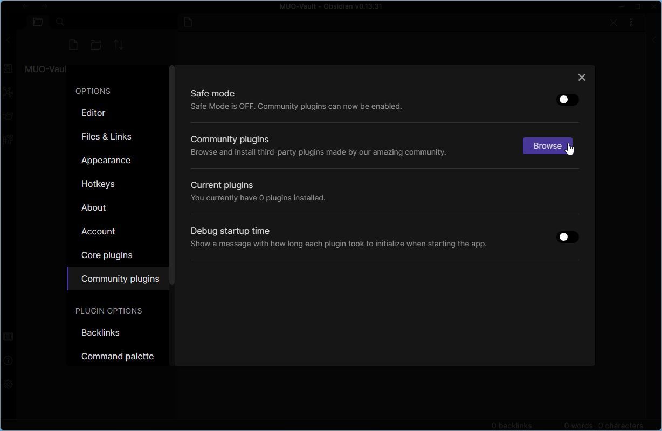Browse community plugins

coord(547,146)
